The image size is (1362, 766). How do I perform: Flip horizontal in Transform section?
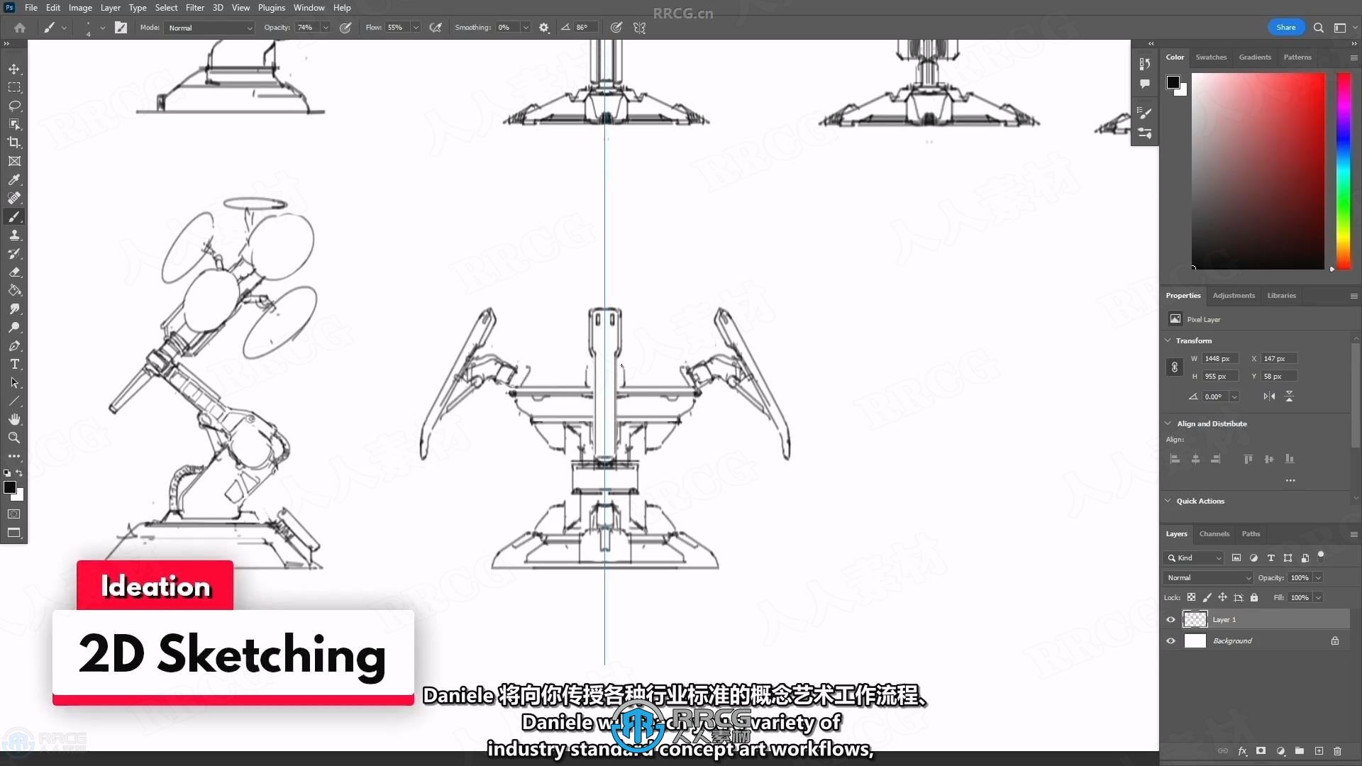tap(1269, 396)
